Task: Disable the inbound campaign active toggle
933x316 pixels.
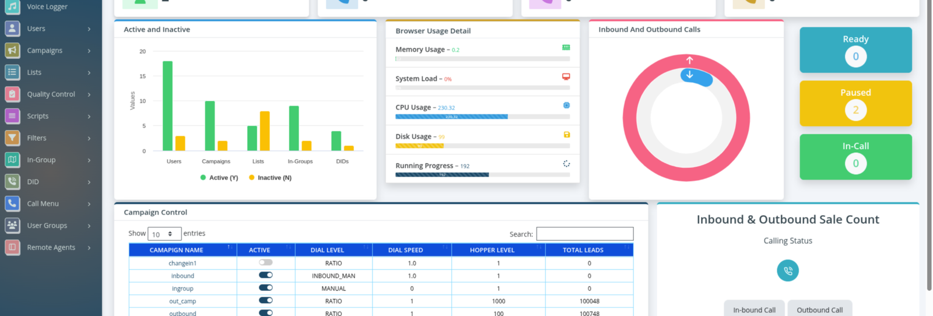Action: point(266,275)
